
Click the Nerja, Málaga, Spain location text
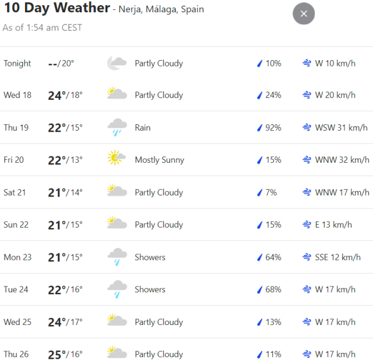[161, 10]
